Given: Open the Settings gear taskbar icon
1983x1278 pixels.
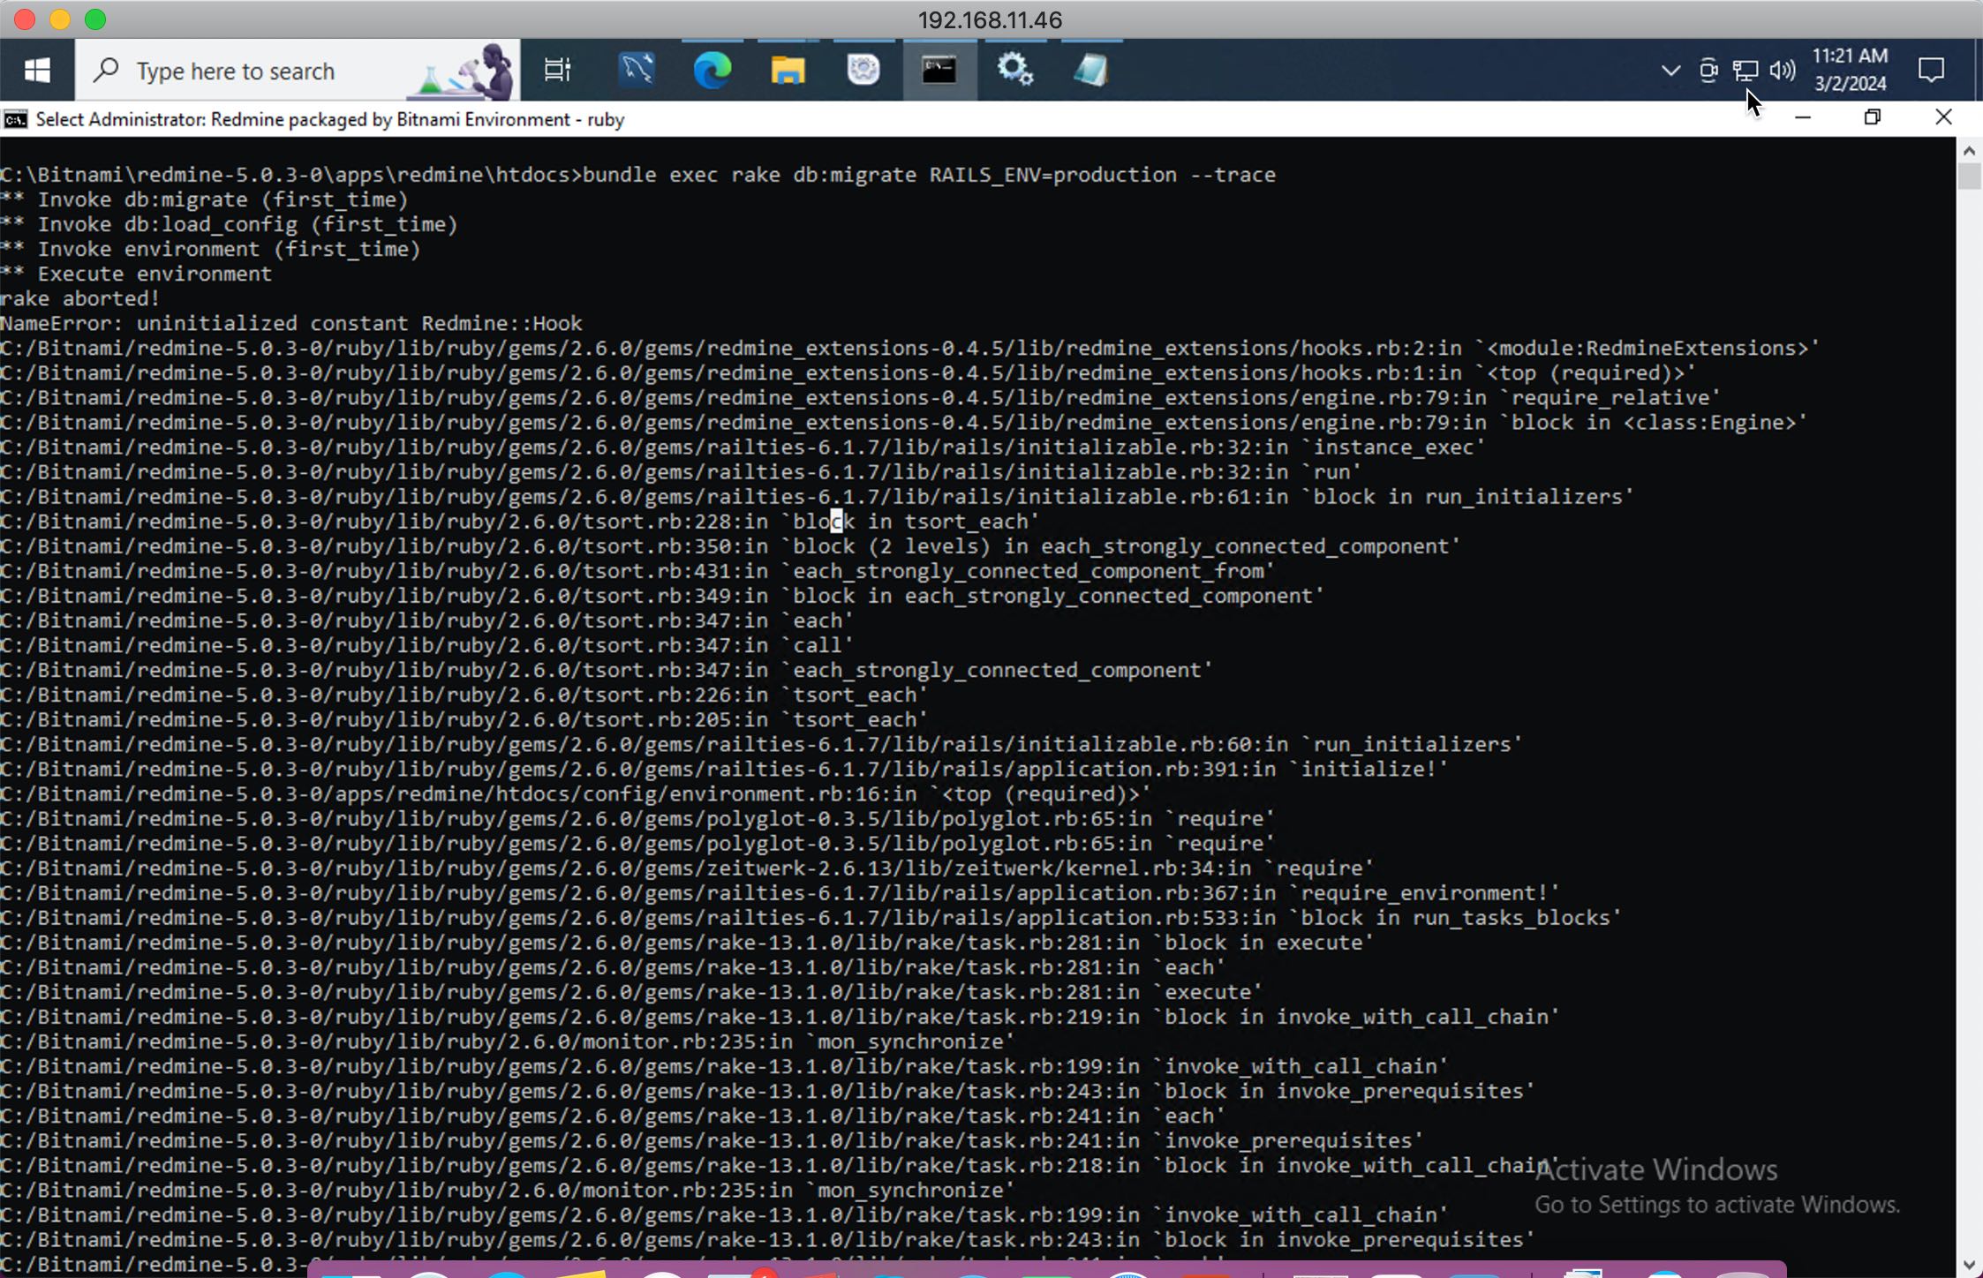Looking at the screenshot, I should [1015, 70].
